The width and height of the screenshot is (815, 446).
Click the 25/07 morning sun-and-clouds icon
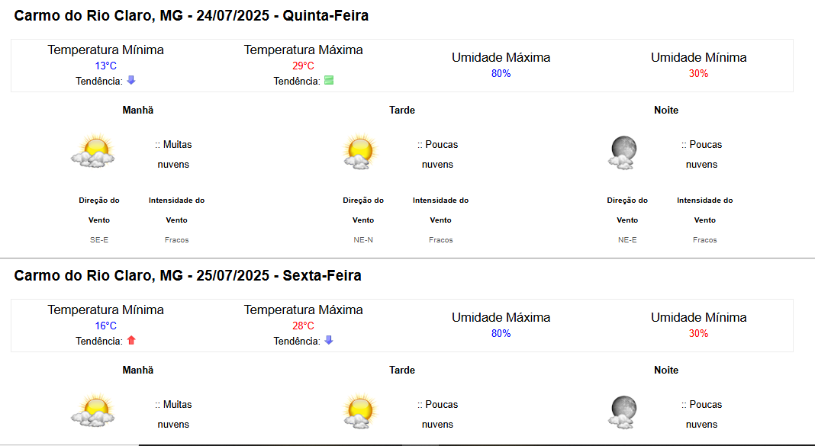point(93,411)
